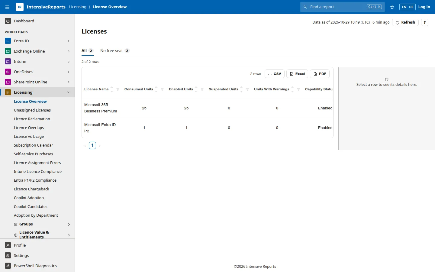The image size is (435, 272).
Task: Switch language to DE
Action: pyautogui.click(x=411, y=7)
